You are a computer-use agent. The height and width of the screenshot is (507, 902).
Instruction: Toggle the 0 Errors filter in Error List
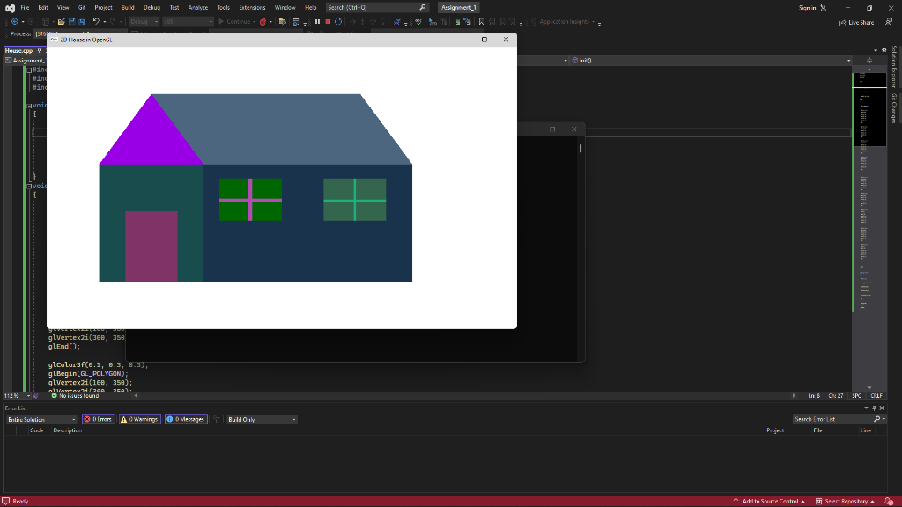click(98, 419)
